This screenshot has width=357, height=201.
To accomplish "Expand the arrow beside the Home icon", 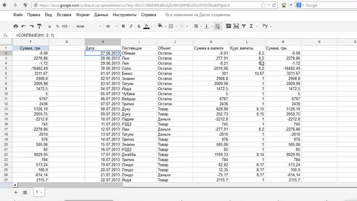I will (291, 5).
